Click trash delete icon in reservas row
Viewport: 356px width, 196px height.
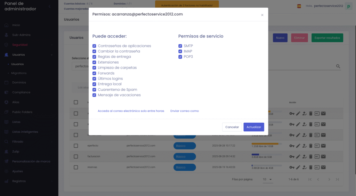coord(311,167)
